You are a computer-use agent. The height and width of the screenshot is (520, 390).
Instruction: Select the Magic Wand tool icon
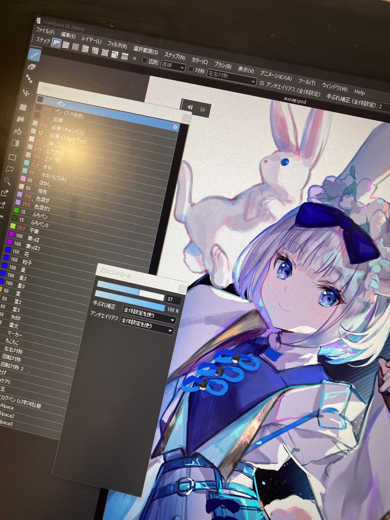click(x=8, y=180)
